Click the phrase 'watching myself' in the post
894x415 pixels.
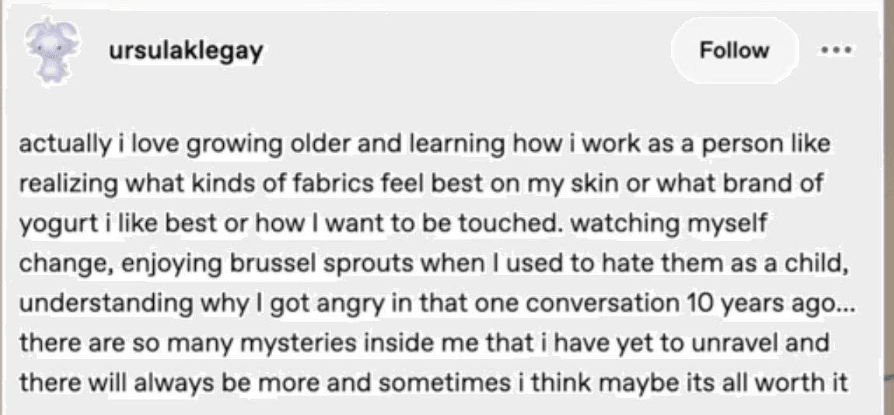(x=669, y=224)
